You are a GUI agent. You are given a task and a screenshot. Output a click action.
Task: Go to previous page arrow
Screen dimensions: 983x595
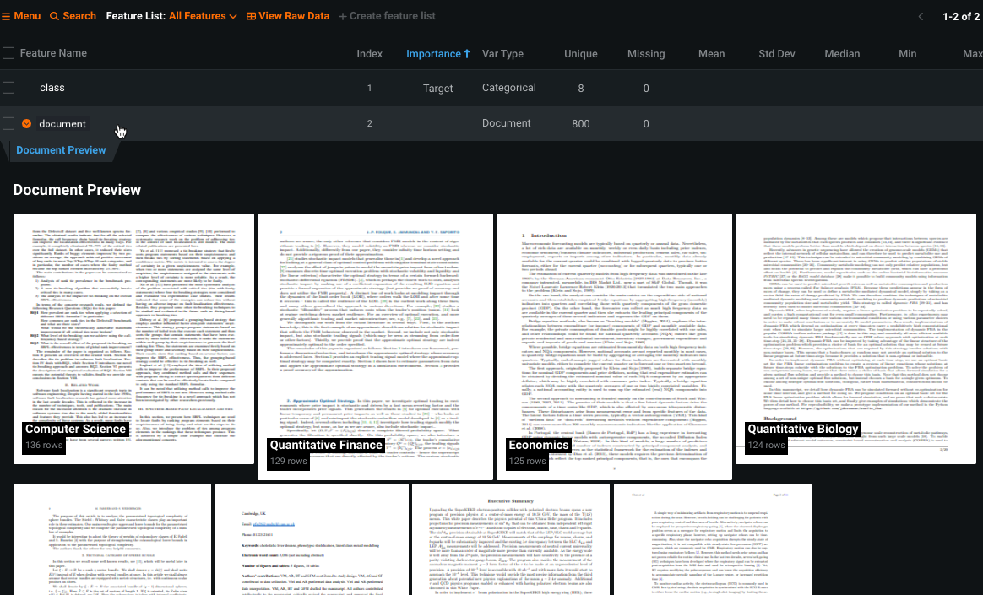921,16
